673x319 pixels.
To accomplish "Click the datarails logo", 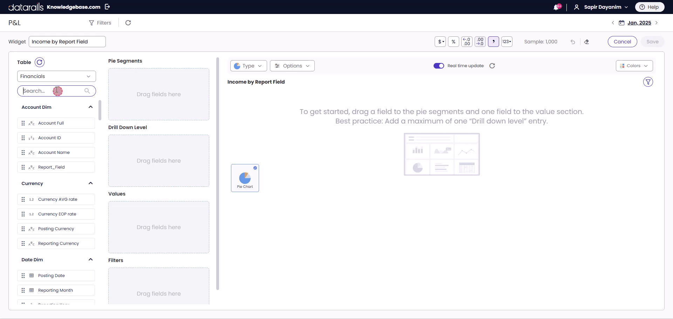I will click(26, 7).
